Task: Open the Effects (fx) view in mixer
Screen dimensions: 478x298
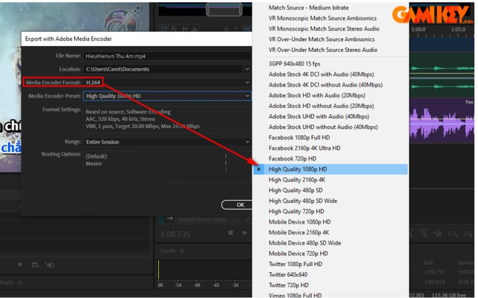Action: click(174, 29)
